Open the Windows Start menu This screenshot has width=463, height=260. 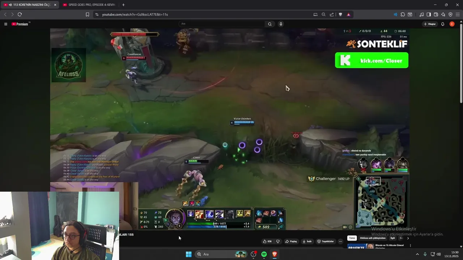pos(188,254)
